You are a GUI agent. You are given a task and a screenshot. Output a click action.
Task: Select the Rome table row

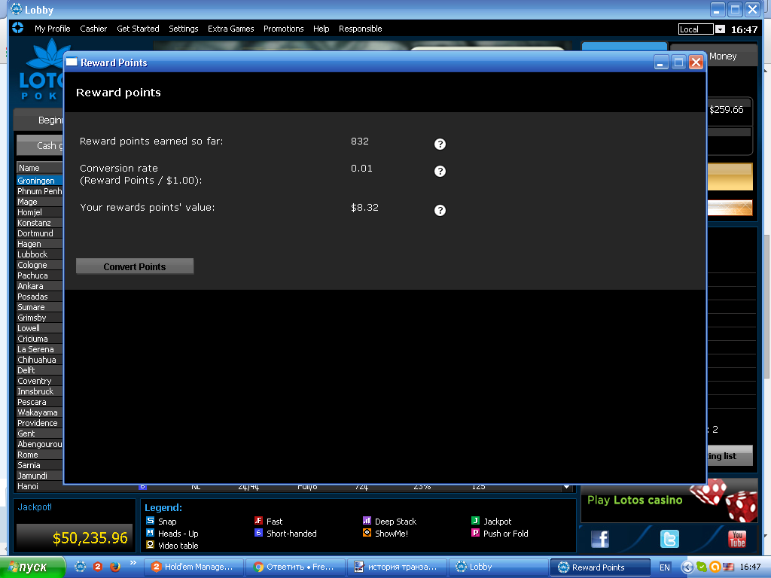40,455
